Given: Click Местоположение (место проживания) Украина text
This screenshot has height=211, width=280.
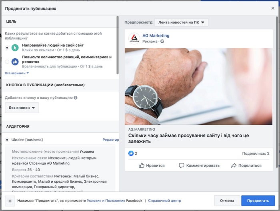Looking at the screenshot, I should pyautogui.click(x=53, y=151).
